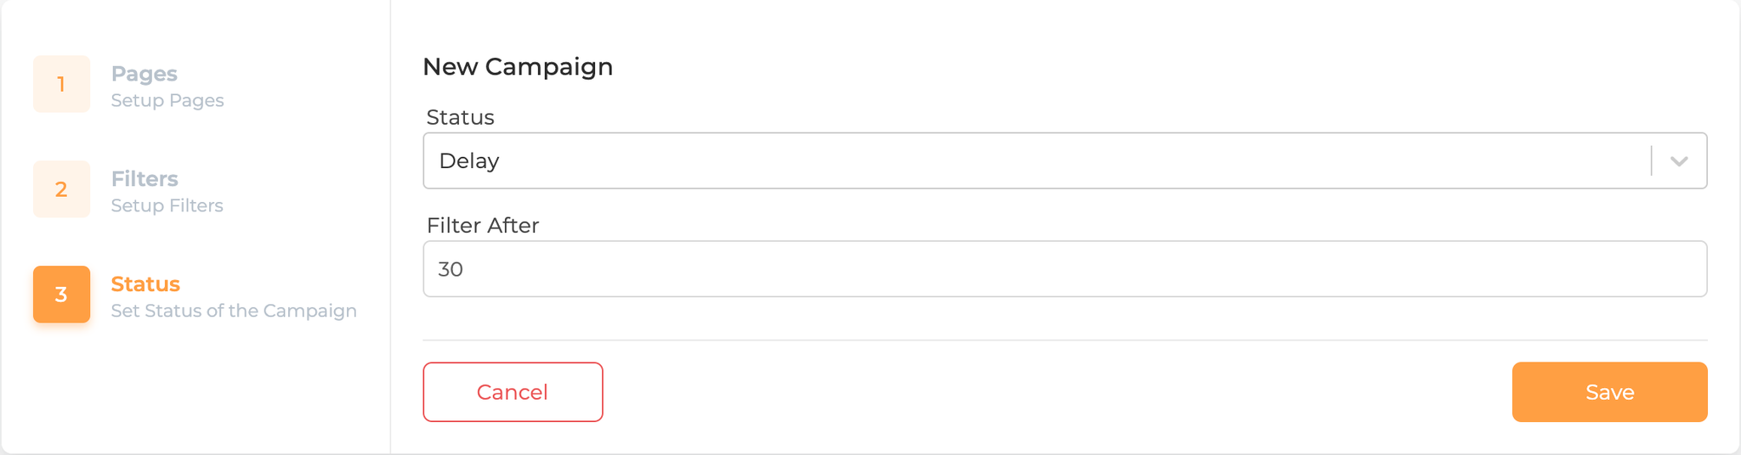The width and height of the screenshot is (1741, 455).
Task: Click the New Campaign heading
Action: point(518,67)
